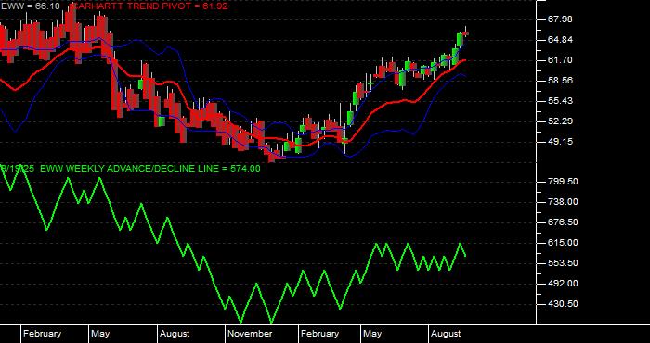Click price axis value 67.98
Screen dimensions: 650x343
pos(559,19)
